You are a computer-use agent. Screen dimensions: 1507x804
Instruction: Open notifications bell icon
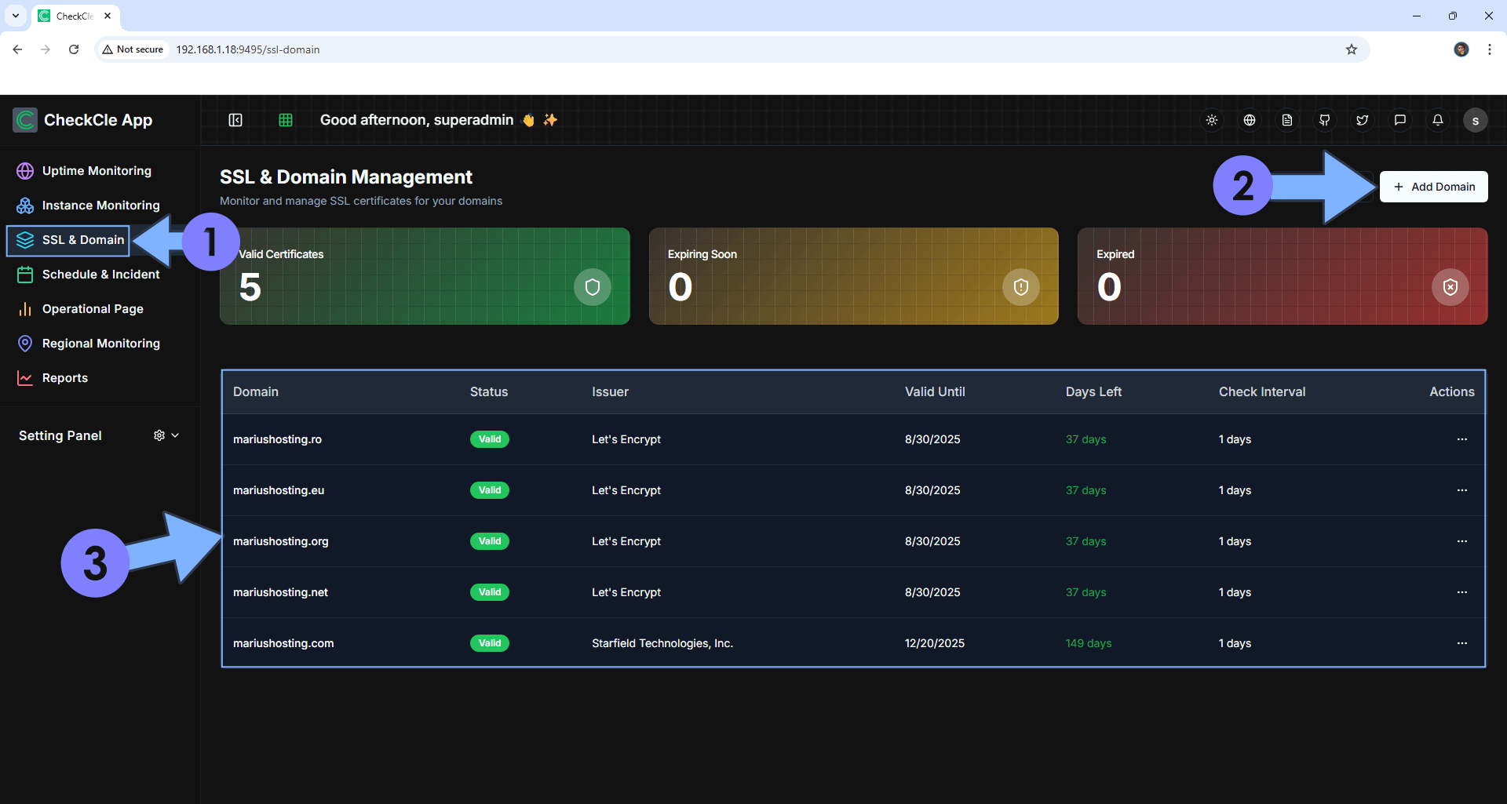pos(1438,120)
